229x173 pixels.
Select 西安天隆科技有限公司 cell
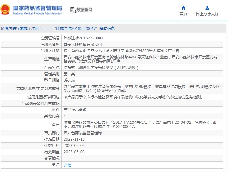click(x=83, y=44)
